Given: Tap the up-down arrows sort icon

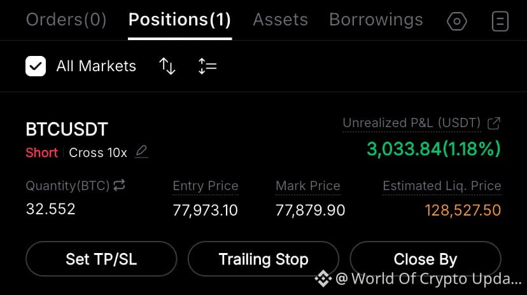Looking at the screenshot, I should pos(167,65).
